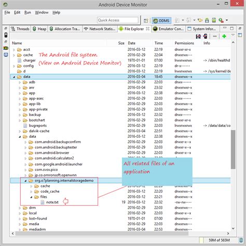Click the delete selection minus icon

pyautogui.click(x=215, y=36)
